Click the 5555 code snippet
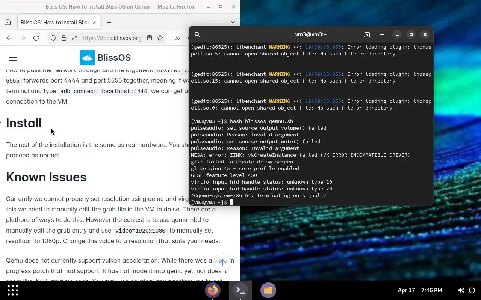 tap(13, 81)
